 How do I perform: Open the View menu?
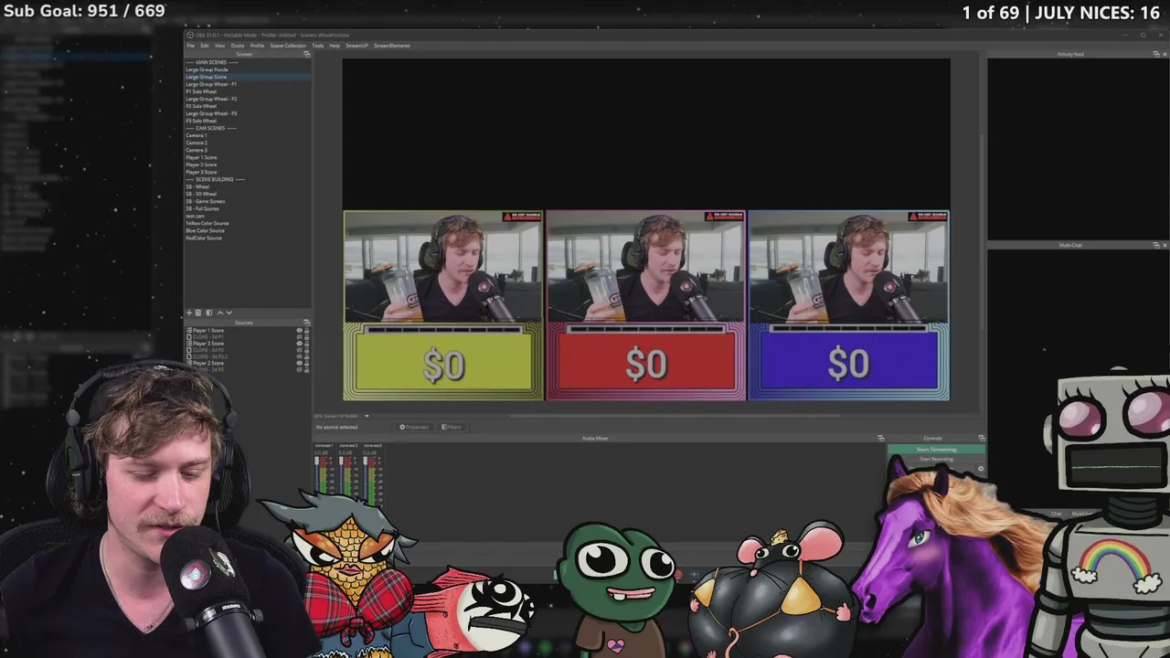(x=219, y=46)
